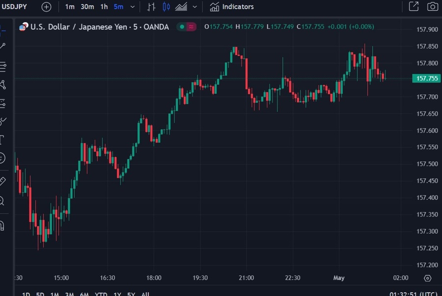Click the change value +0.001 (+0.00%)
Viewport: 442px width, 296px height.
351,27
